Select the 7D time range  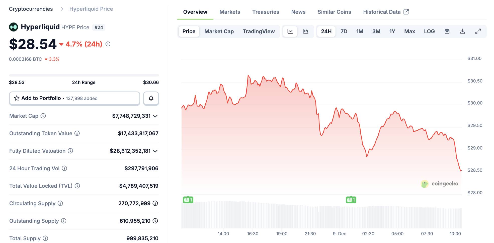(x=344, y=31)
